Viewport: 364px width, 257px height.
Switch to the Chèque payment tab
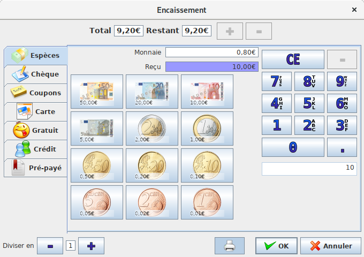36,74
